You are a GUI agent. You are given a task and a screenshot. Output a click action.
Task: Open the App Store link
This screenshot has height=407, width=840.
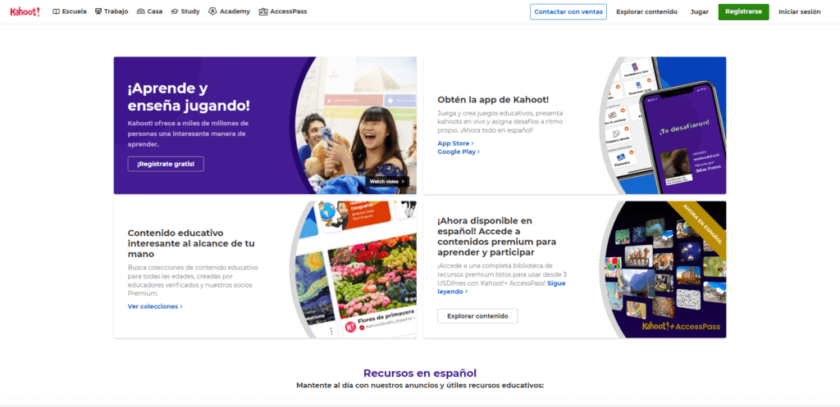(455, 143)
